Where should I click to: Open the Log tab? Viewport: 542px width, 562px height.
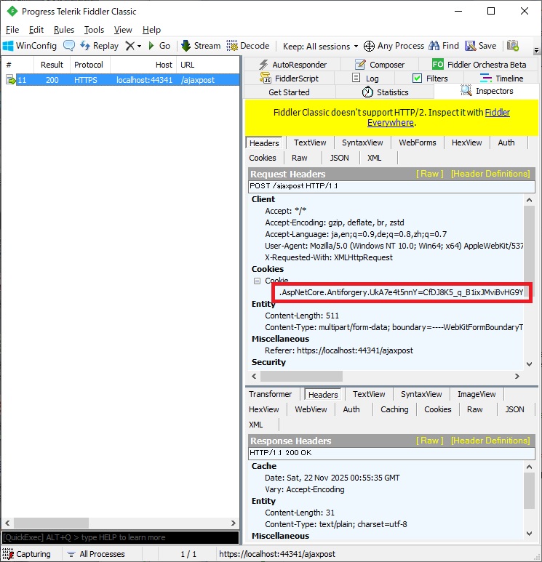[x=365, y=78]
